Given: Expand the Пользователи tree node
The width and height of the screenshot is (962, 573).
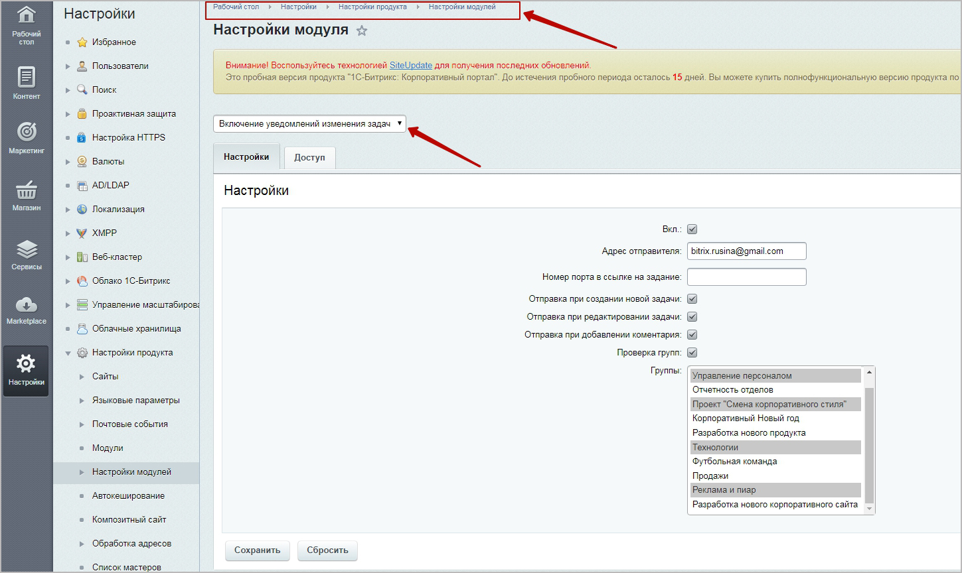Looking at the screenshot, I should (68, 66).
